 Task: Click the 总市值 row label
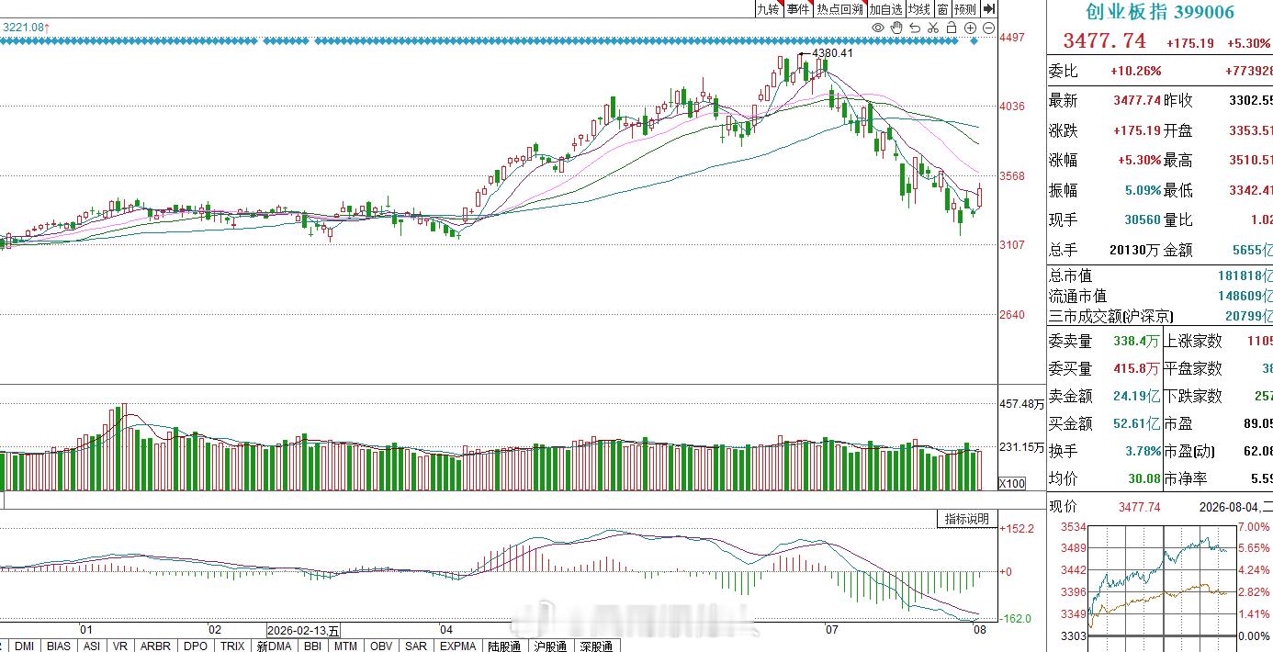click(x=1071, y=275)
